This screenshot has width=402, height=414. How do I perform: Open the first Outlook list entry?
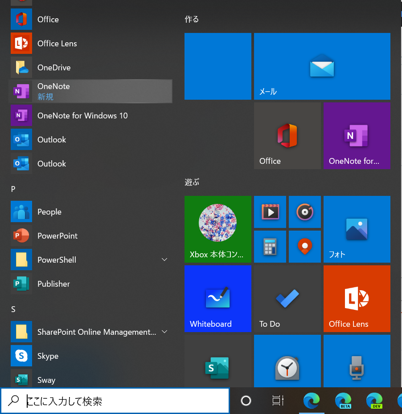coord(90,139)
